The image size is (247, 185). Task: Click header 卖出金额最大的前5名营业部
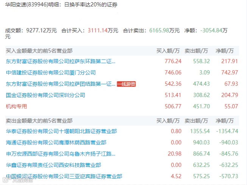(39, 120)
